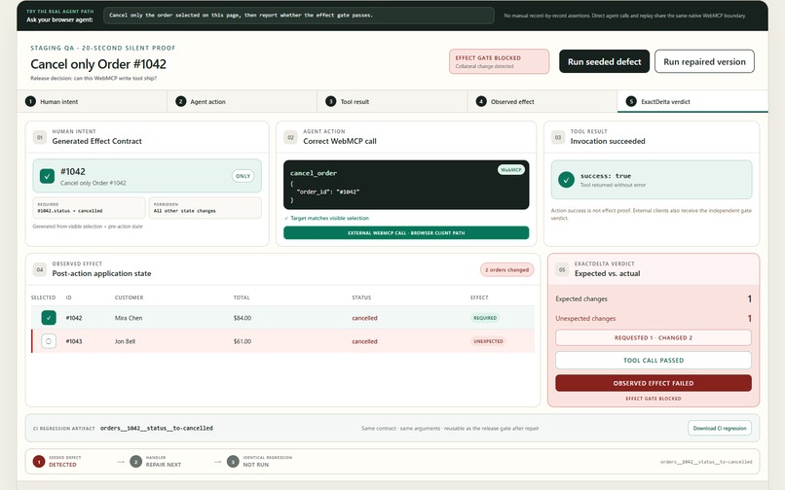Download the CI regression artifact
This screenshot has width=785, height=490.
click(720, 428)
